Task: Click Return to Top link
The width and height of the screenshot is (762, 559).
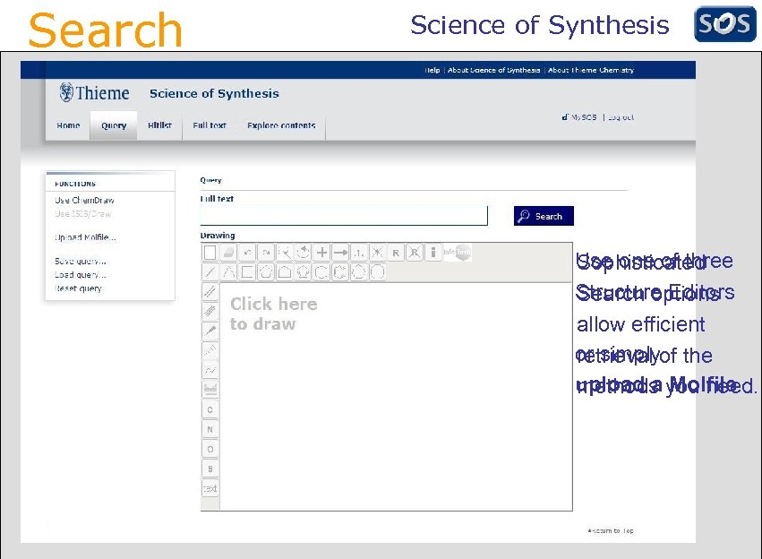Action: pos(611,531)
